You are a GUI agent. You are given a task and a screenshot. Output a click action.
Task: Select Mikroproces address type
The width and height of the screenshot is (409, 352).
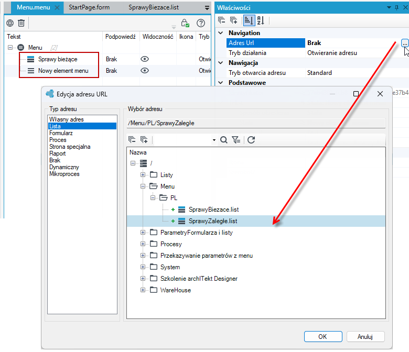point(64,174)
